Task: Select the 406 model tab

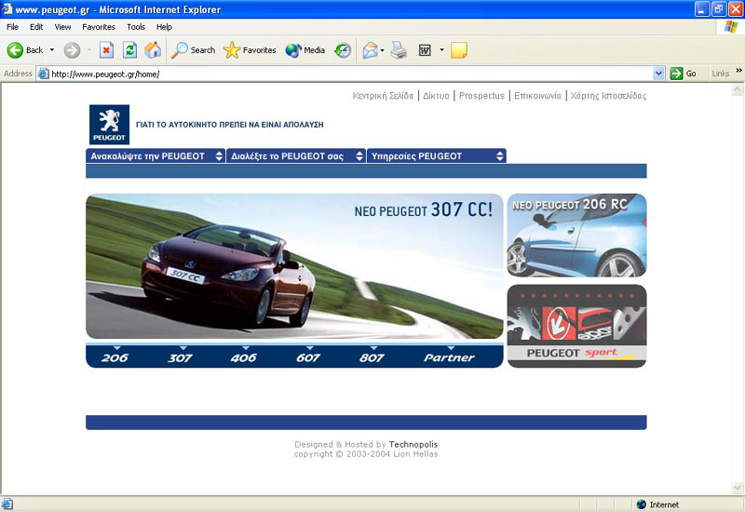Action: tap(244, 357)
